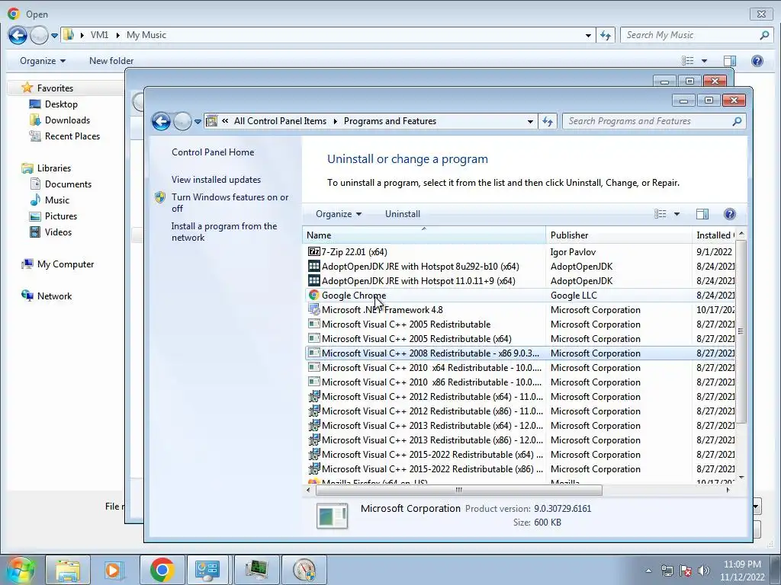781x585 pixels.
Task: Open Windows Explorer from the taskbar
Action: (x=68, y=570)
